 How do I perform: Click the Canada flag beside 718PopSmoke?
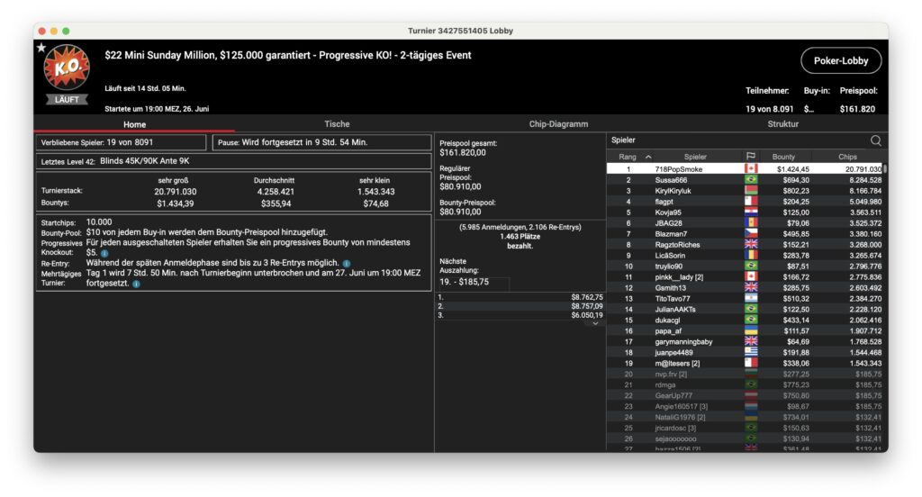point(750,168)
